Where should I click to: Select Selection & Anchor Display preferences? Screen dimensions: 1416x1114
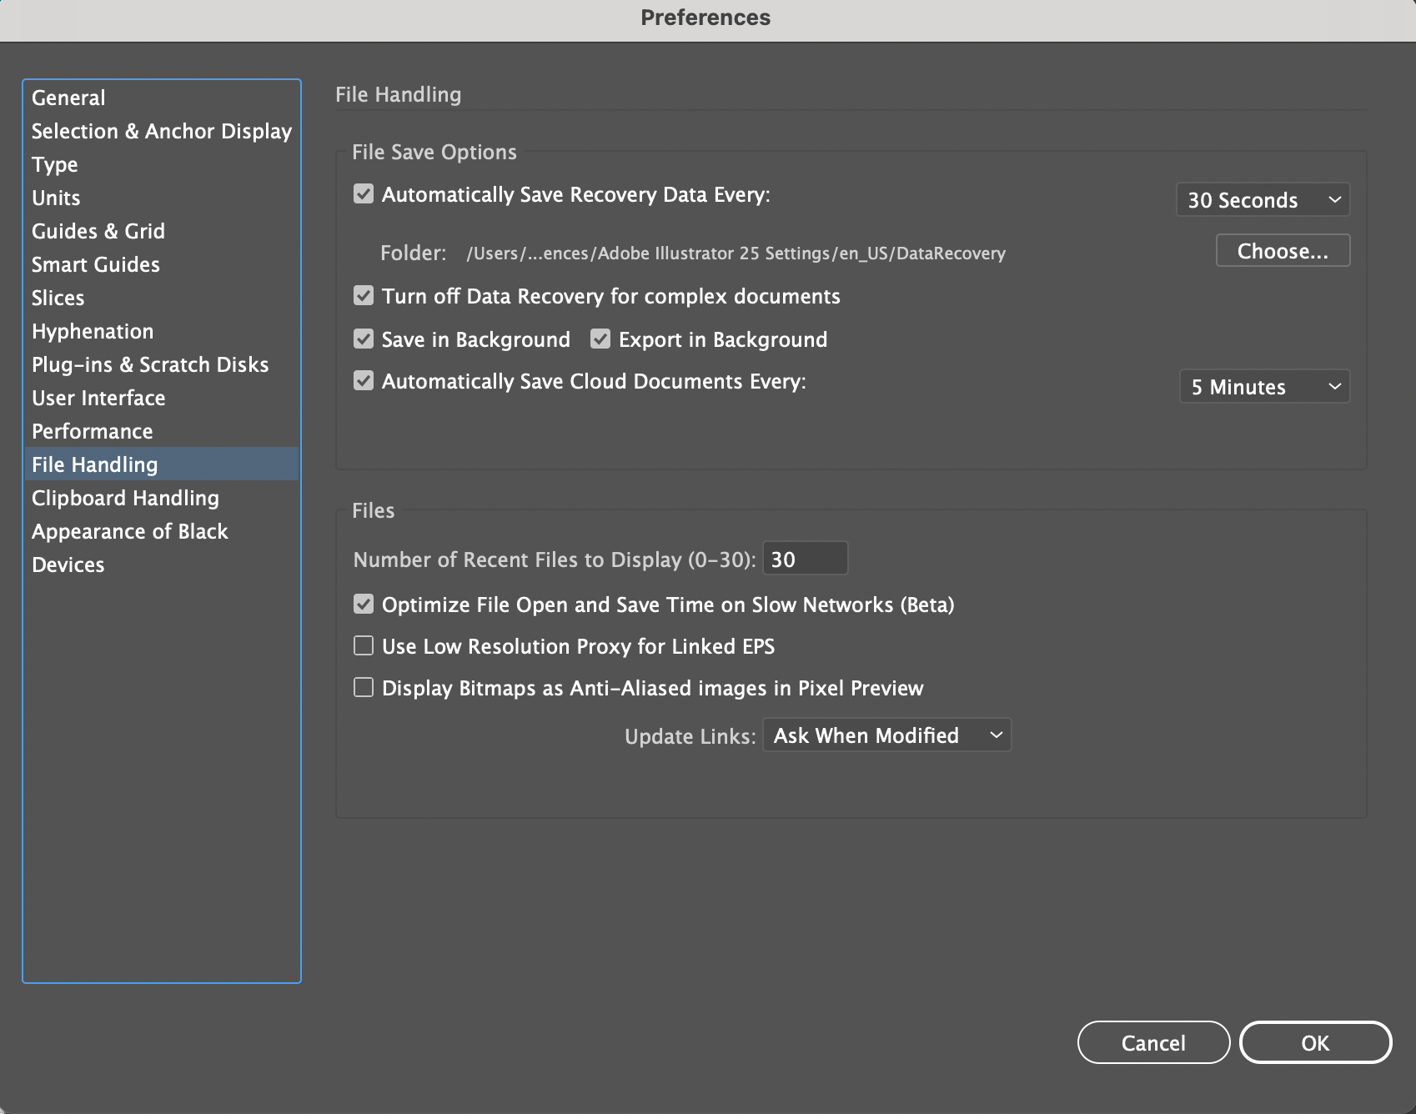pos(161,131)
